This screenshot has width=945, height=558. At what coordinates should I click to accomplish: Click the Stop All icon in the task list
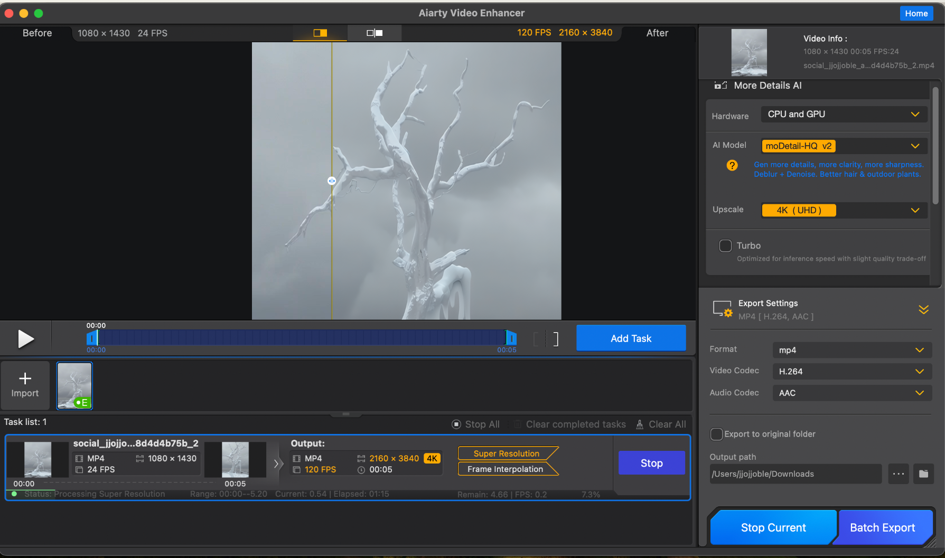pyautogui.click(x=456, y=424)
